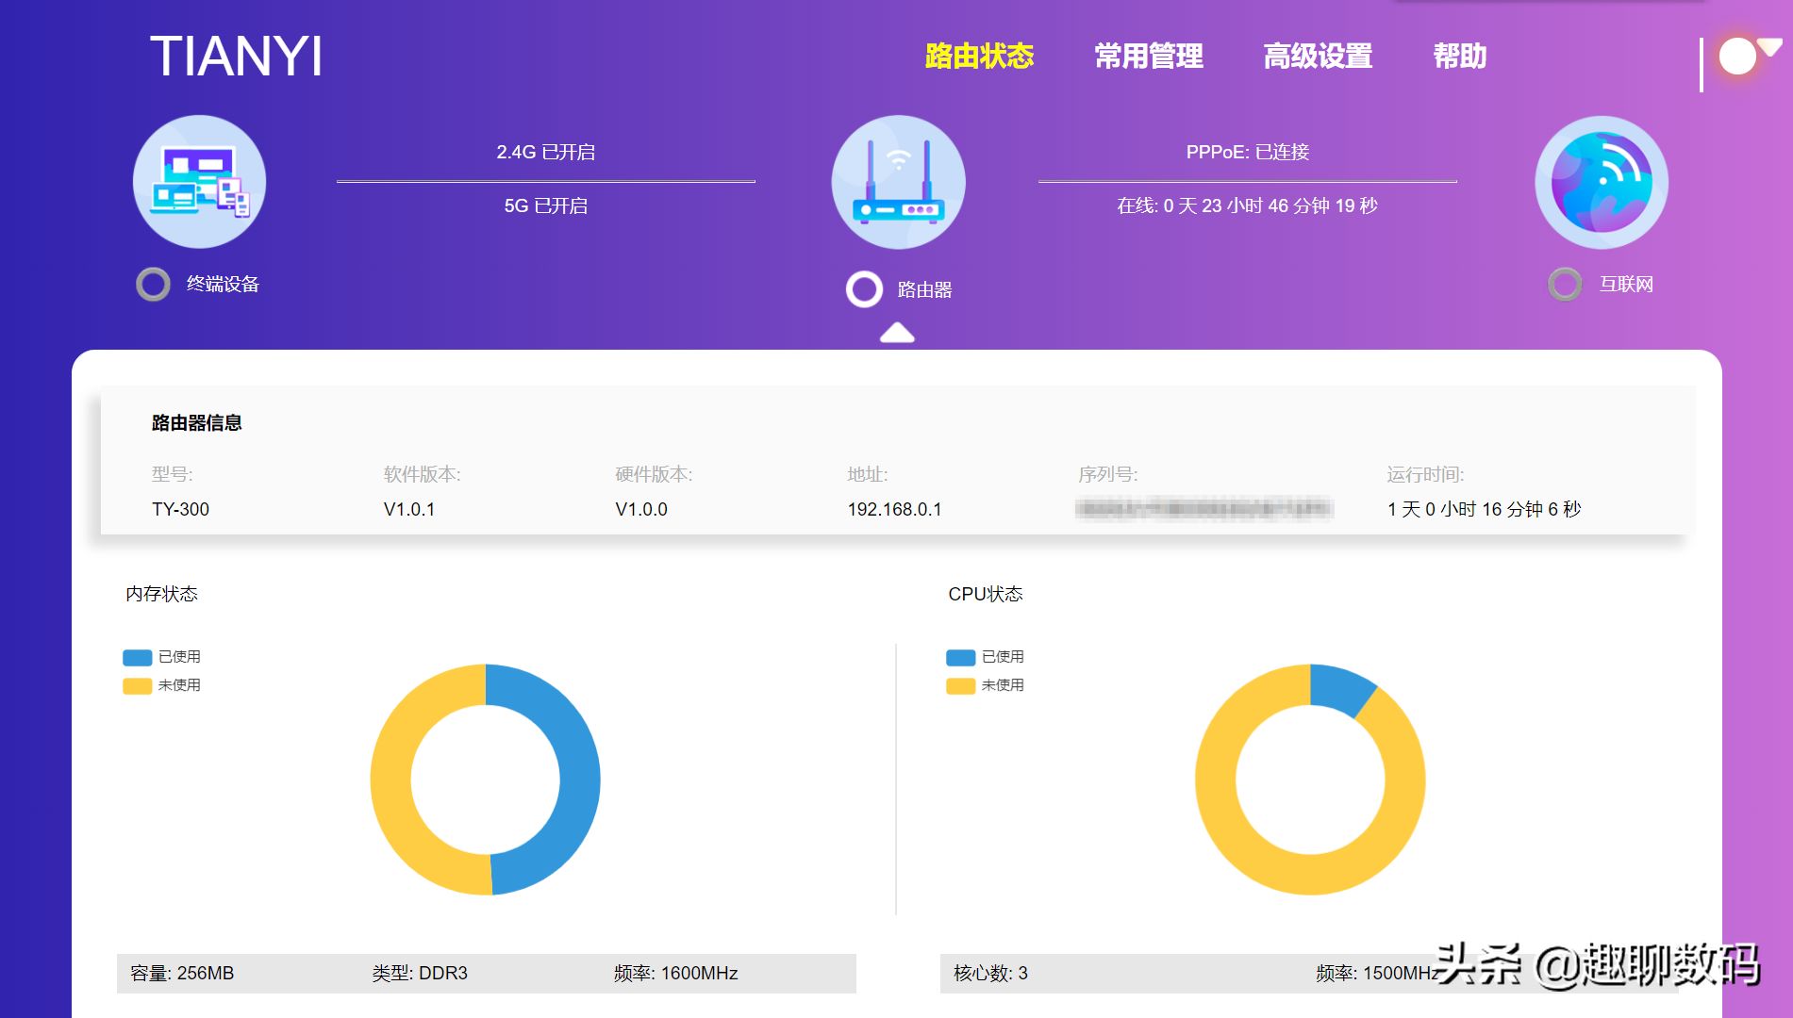
Task: Select the 终端设备 radio circle
Action: click(153, 284)
